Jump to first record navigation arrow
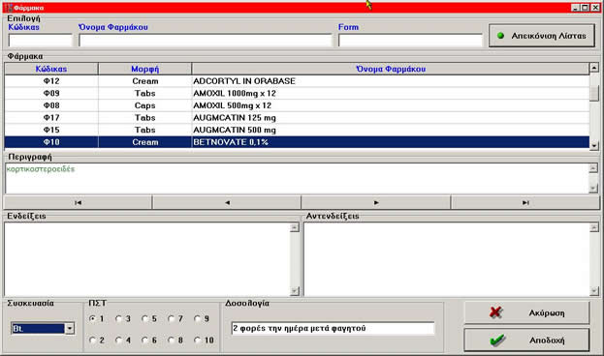604x356 pixels. (x=78, y=202)
